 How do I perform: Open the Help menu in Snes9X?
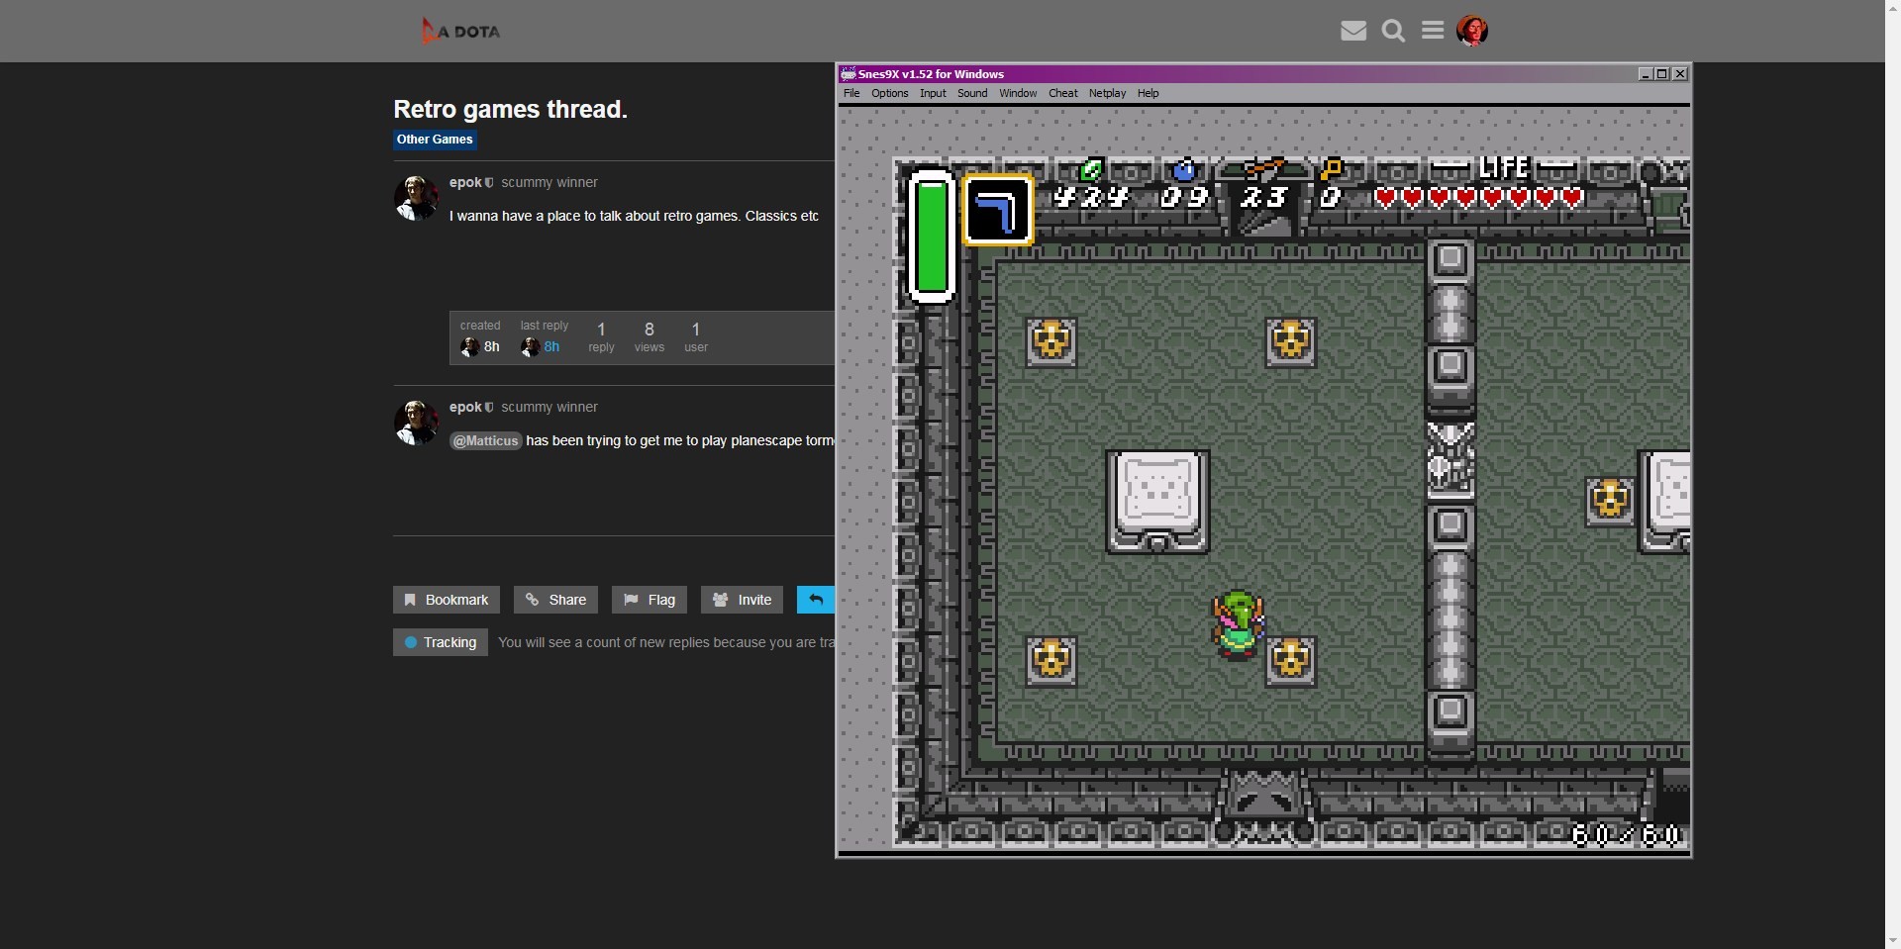coord(1148,93)
